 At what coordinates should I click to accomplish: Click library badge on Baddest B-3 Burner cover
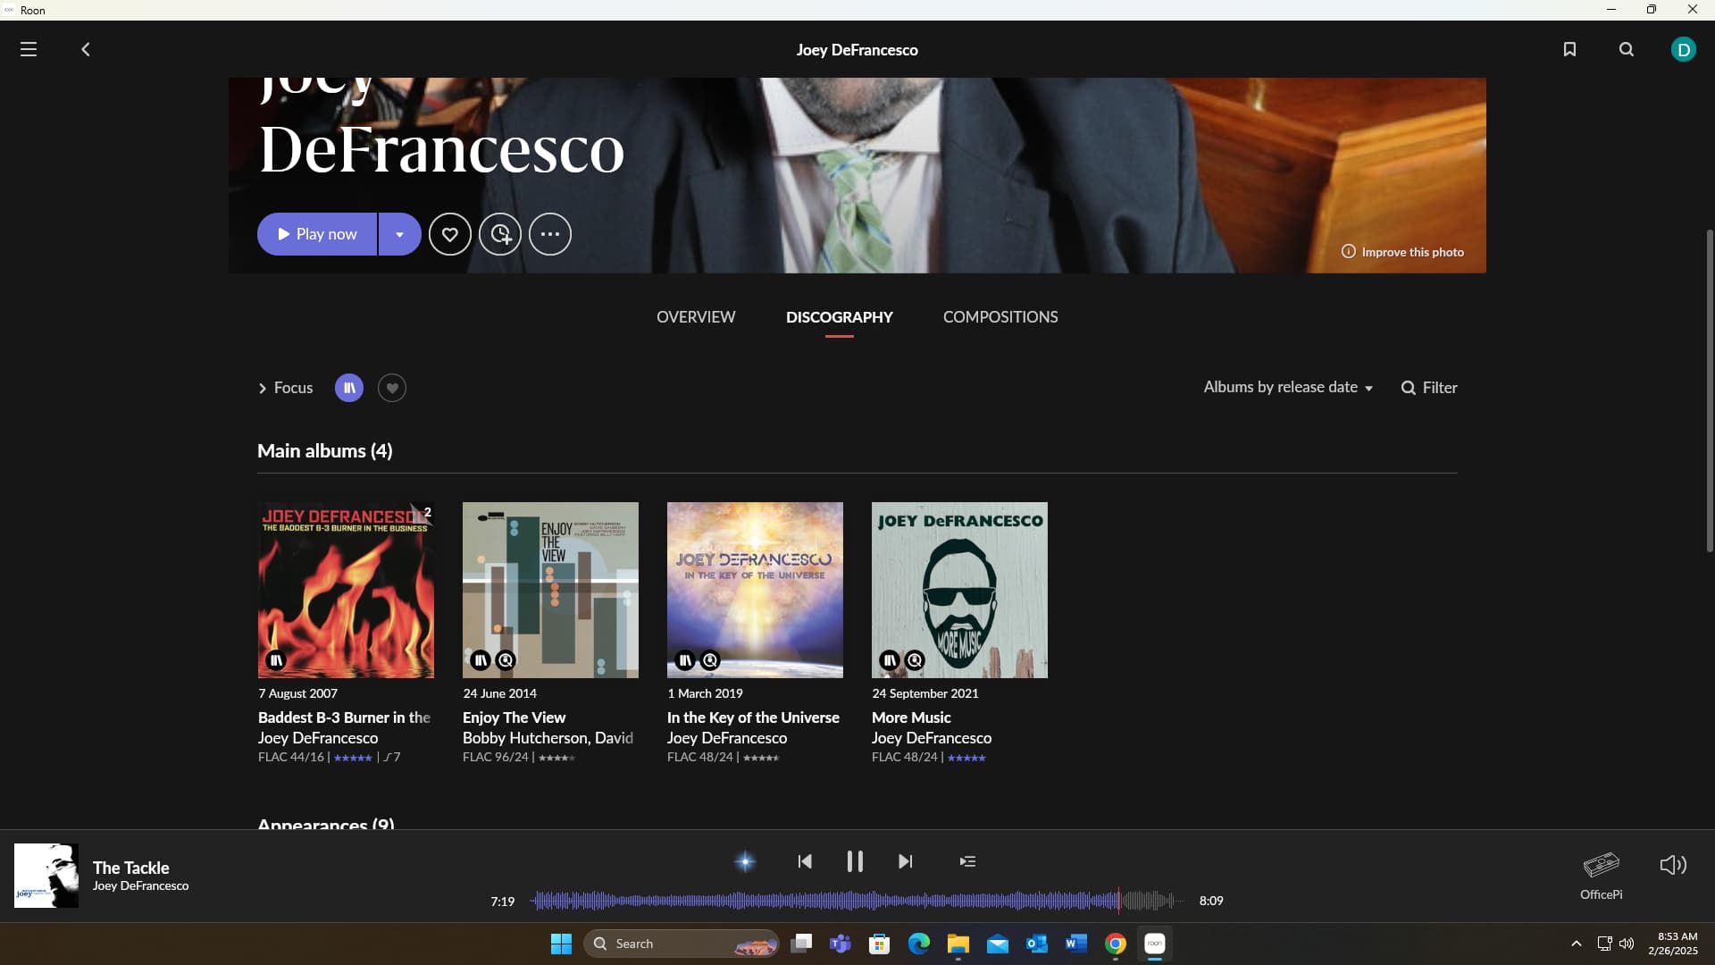point(276,660)
